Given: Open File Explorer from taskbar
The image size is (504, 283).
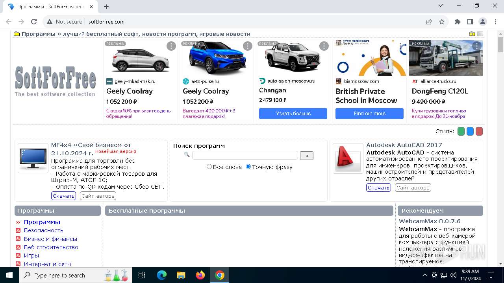Looking at the screenshot, I should (x=181, y=275).
